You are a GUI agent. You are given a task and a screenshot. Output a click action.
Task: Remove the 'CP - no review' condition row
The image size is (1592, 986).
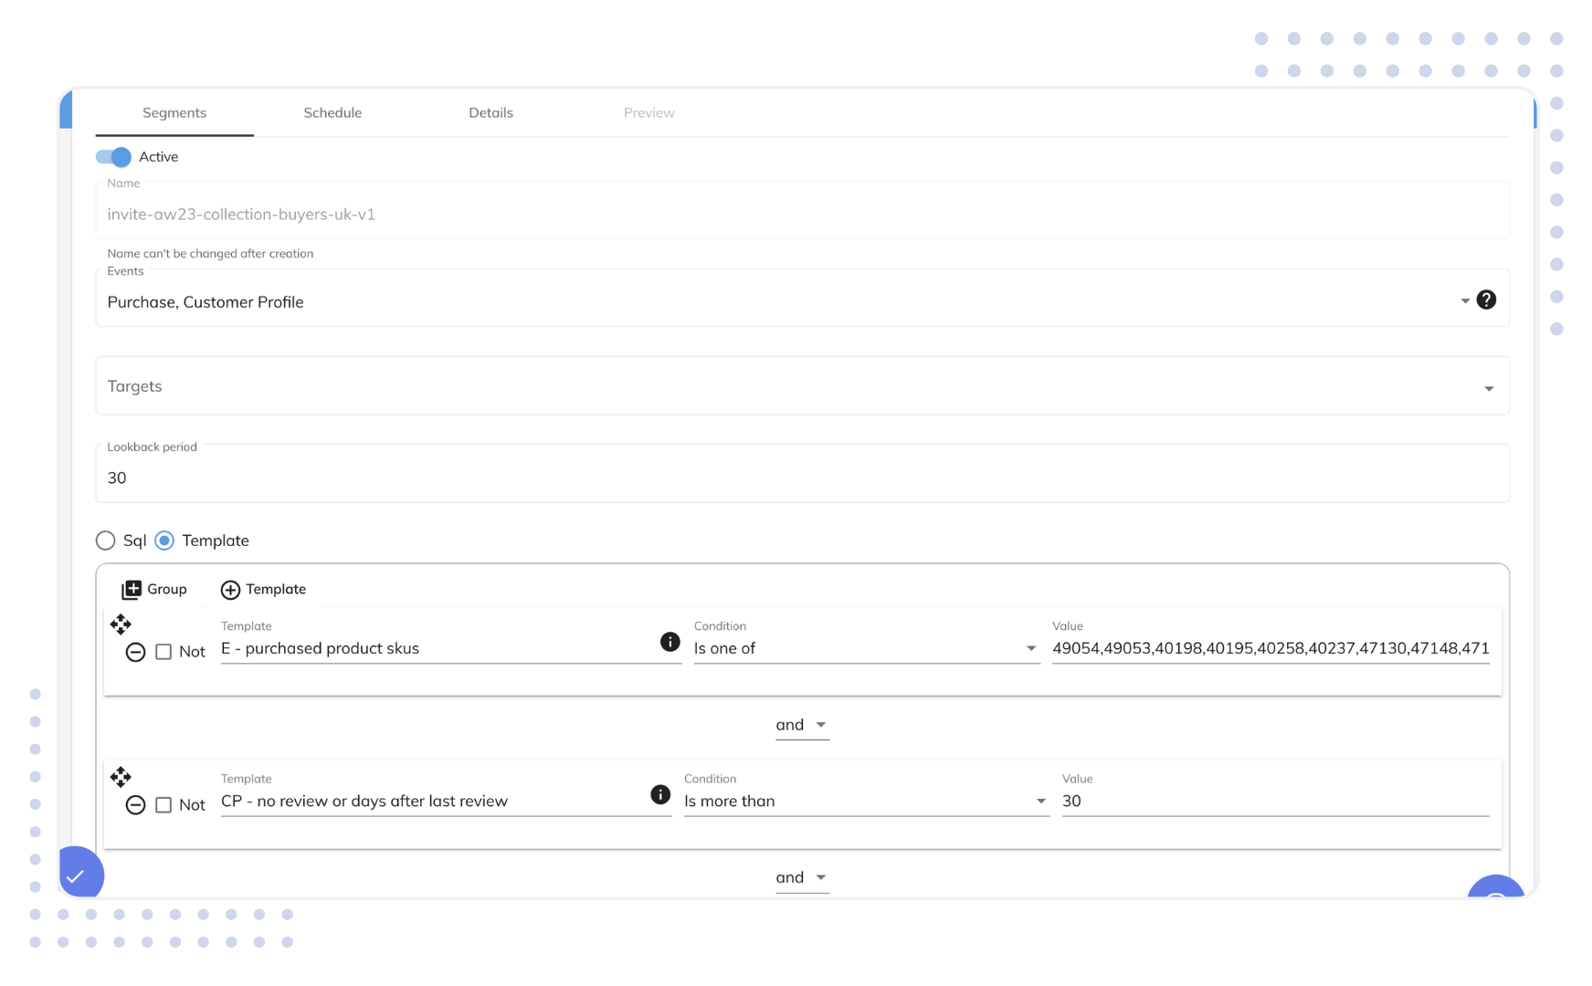[x=135, y=804]
